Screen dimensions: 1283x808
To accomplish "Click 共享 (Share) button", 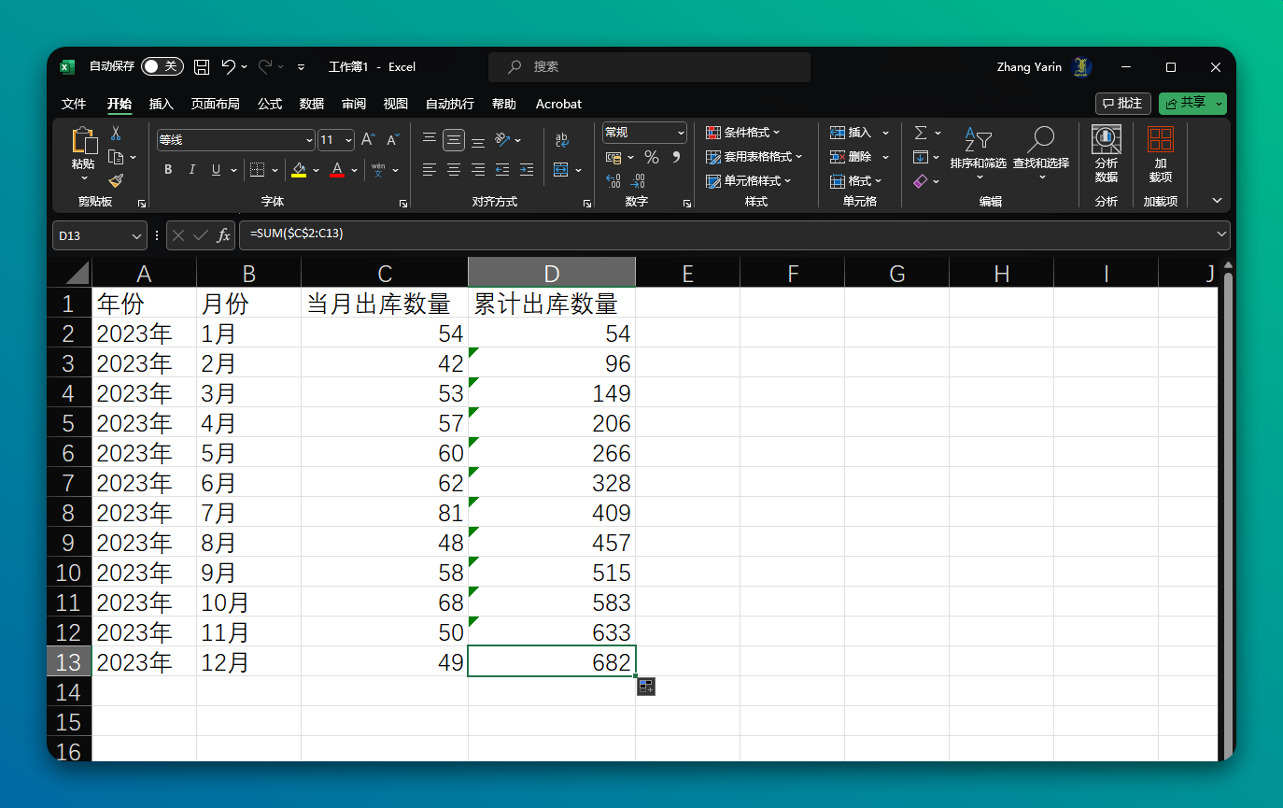I will (1192, 103).
